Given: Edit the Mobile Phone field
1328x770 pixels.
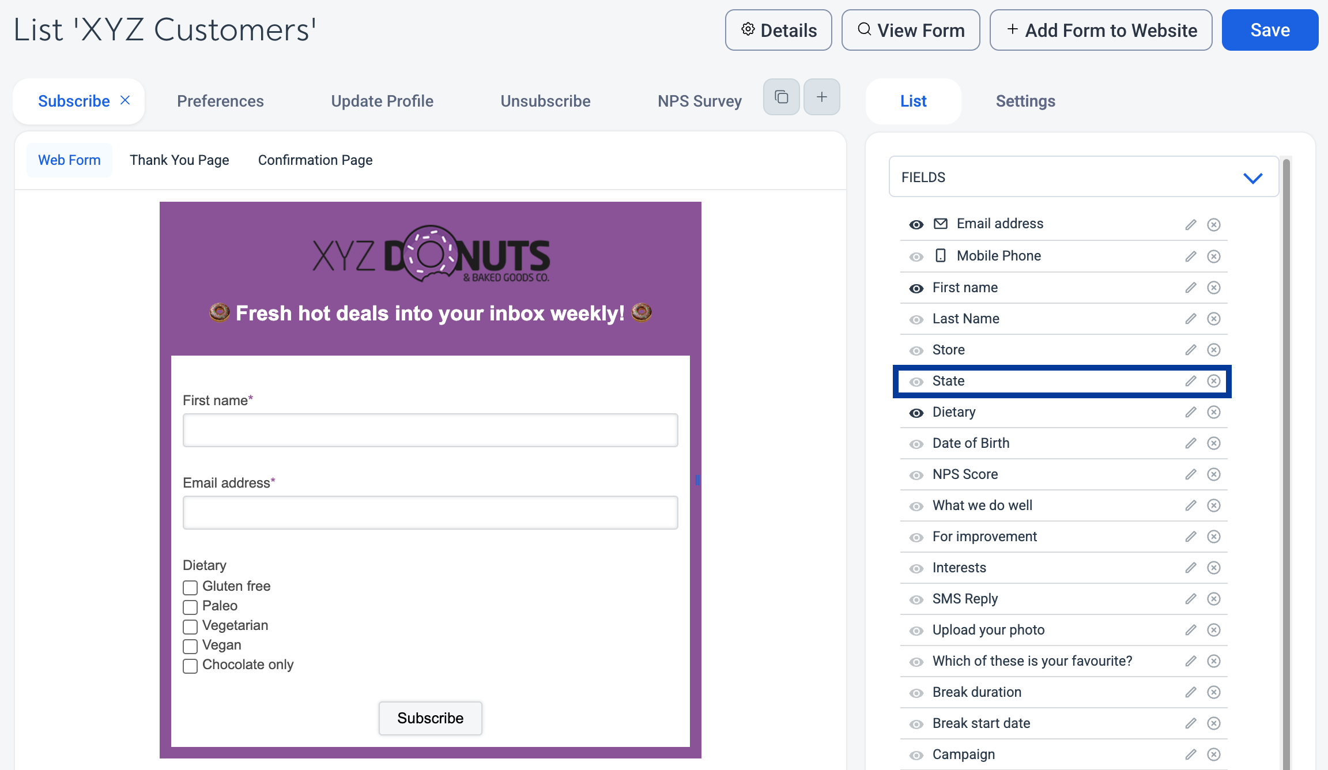Looking at the screenshot, I should 1191,256.
